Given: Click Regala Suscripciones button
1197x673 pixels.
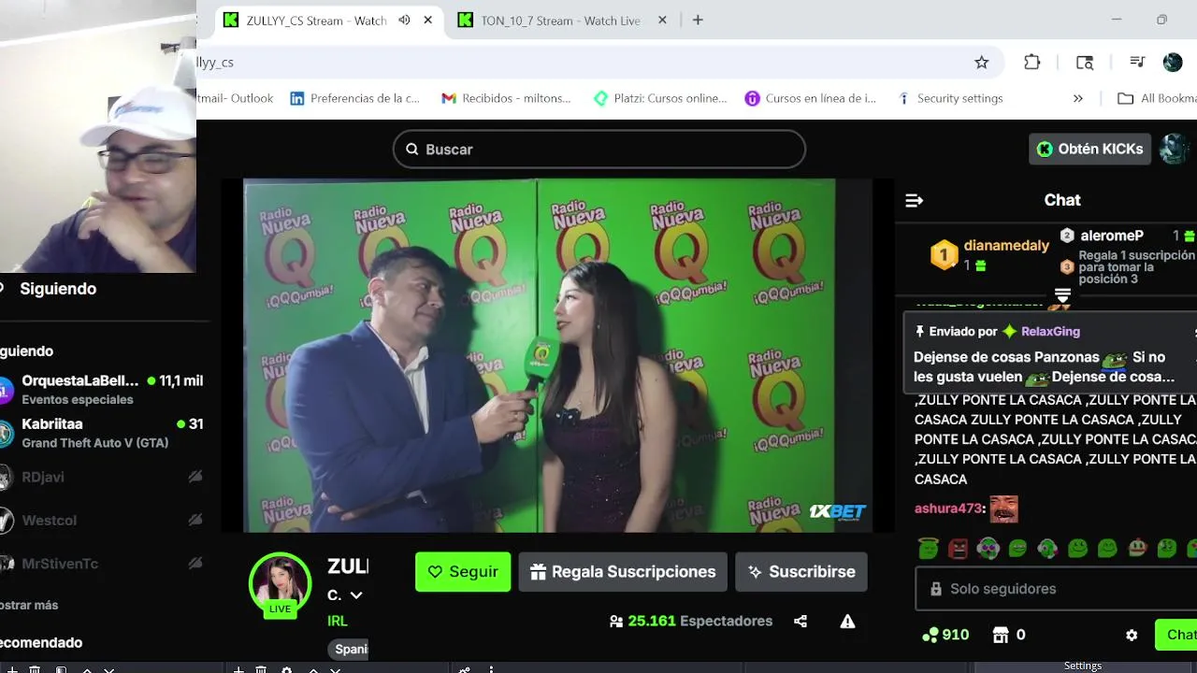Looking at the screenshot, I should pos(623,571).
